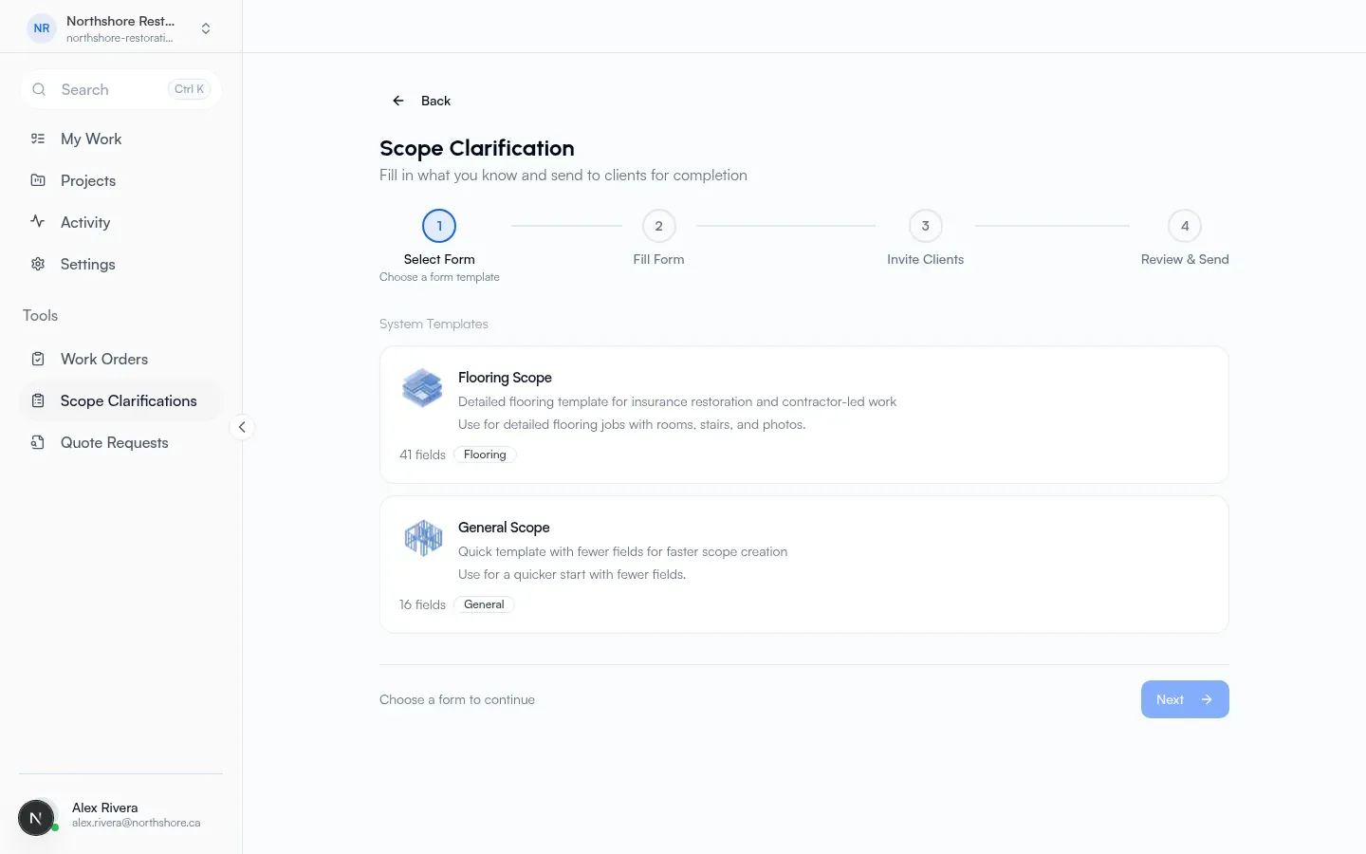Click the Next button

1185,699
